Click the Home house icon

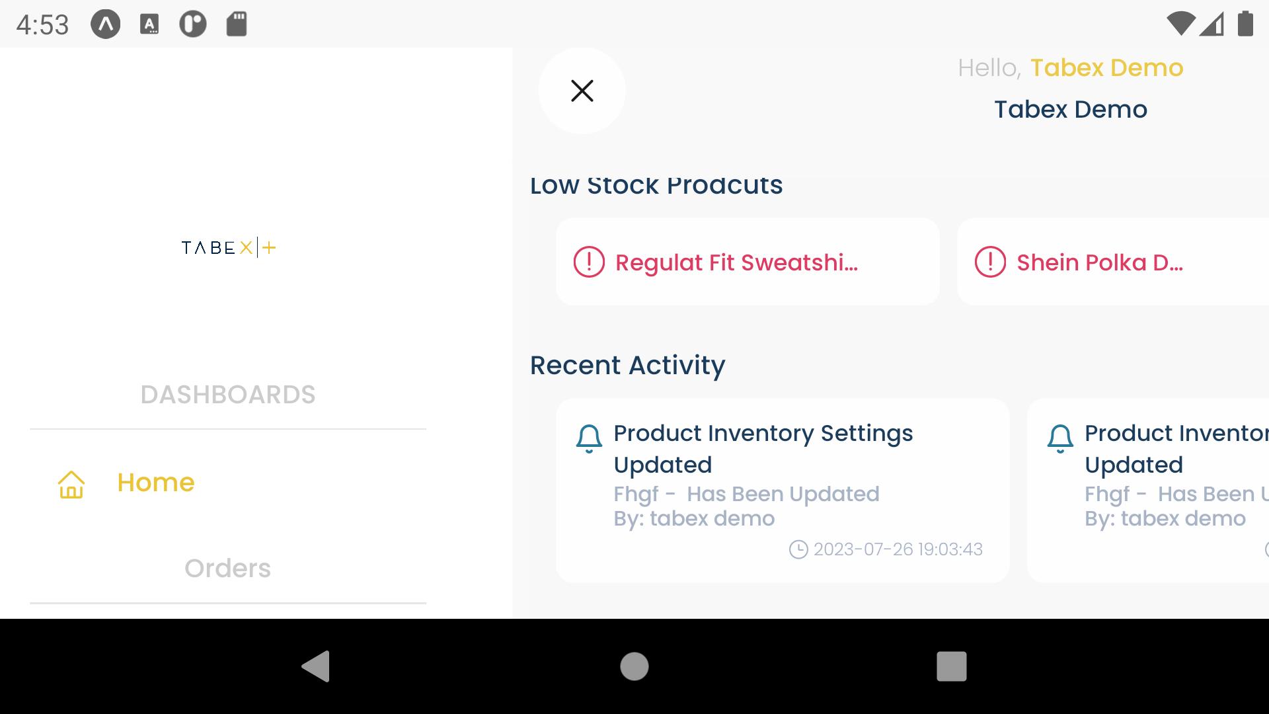point(71,484)
